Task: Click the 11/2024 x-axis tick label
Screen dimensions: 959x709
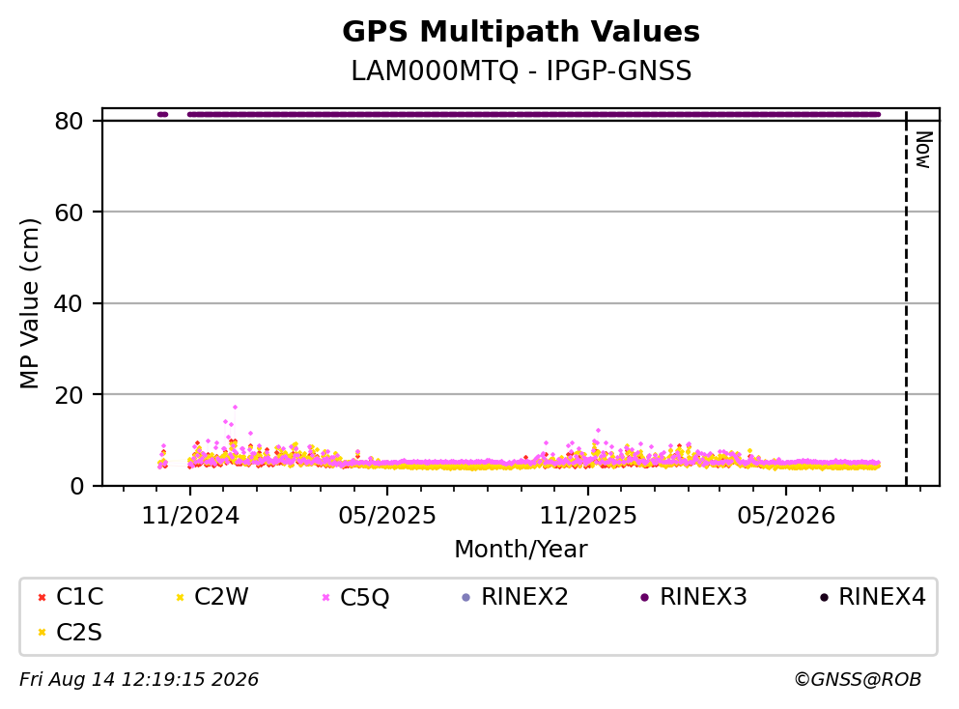Action: 190,516
